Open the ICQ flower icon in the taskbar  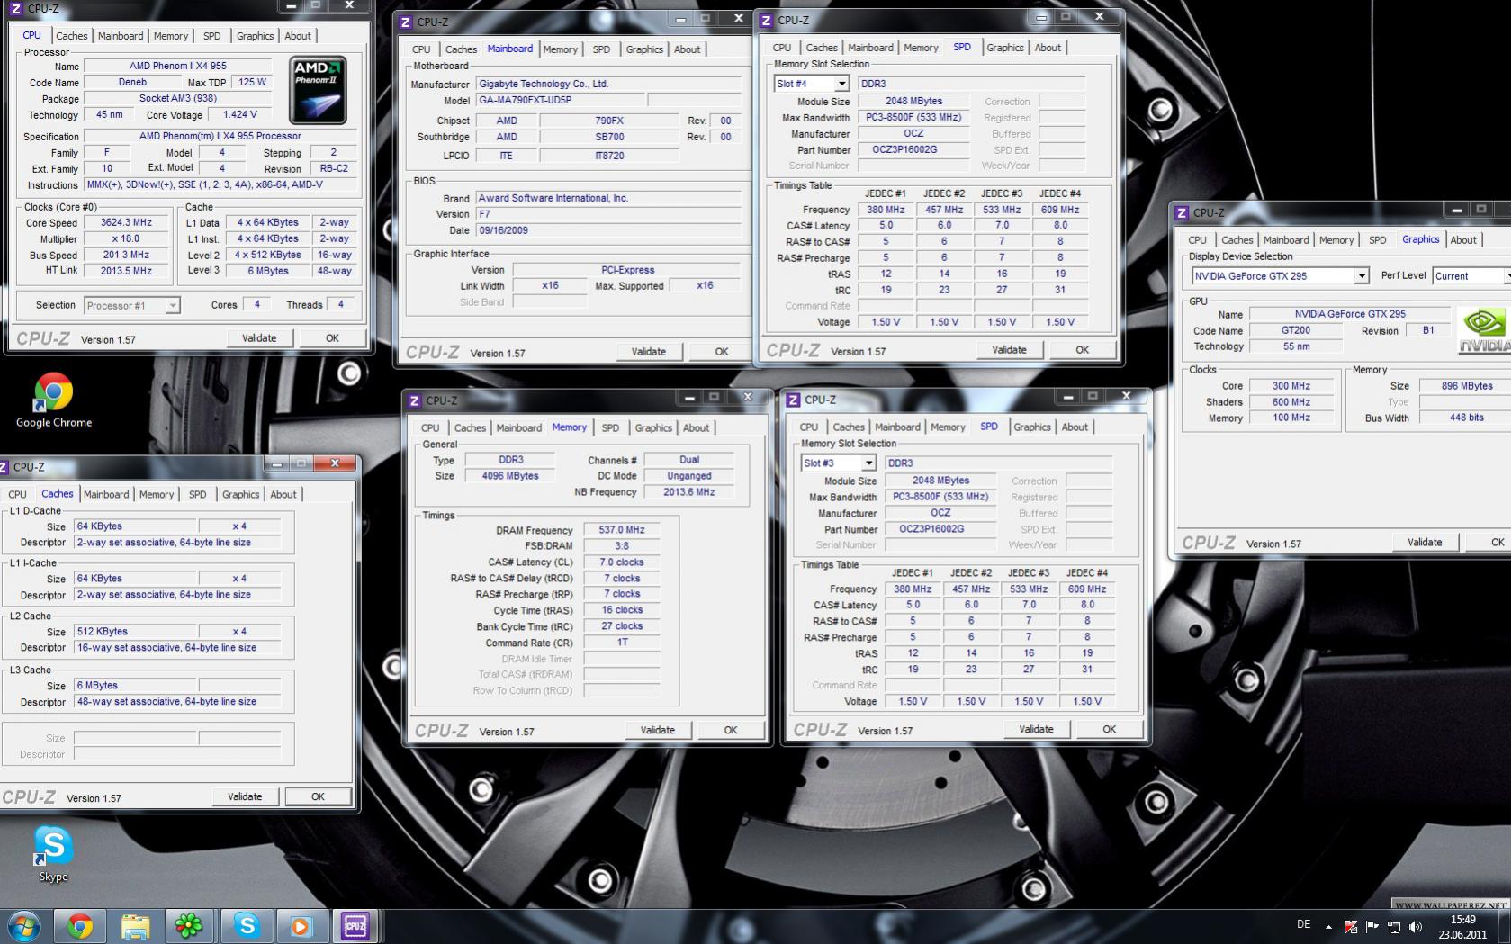click(190, 926)
